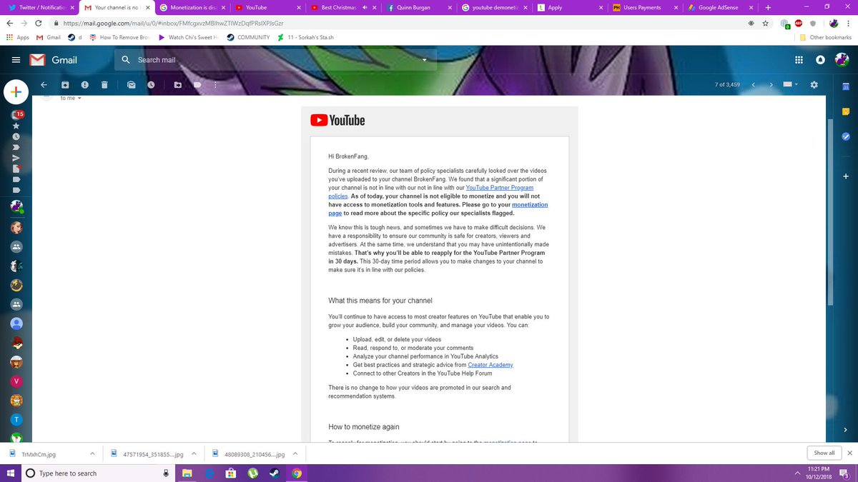Open Google Calendar side panel icon
Viewport: 858px width, 482px height.
845,87
